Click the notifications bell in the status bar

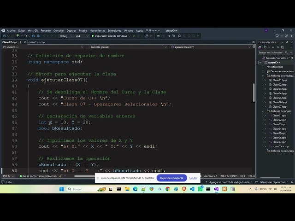(292, 182)
